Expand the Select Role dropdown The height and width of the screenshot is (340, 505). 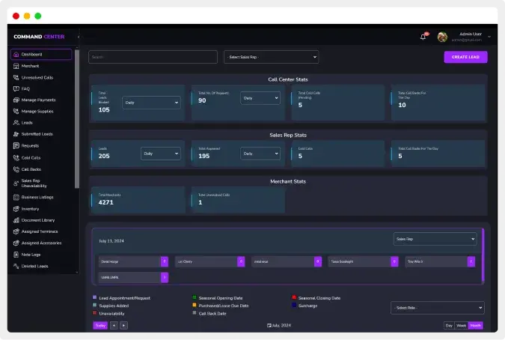[437, 308]
